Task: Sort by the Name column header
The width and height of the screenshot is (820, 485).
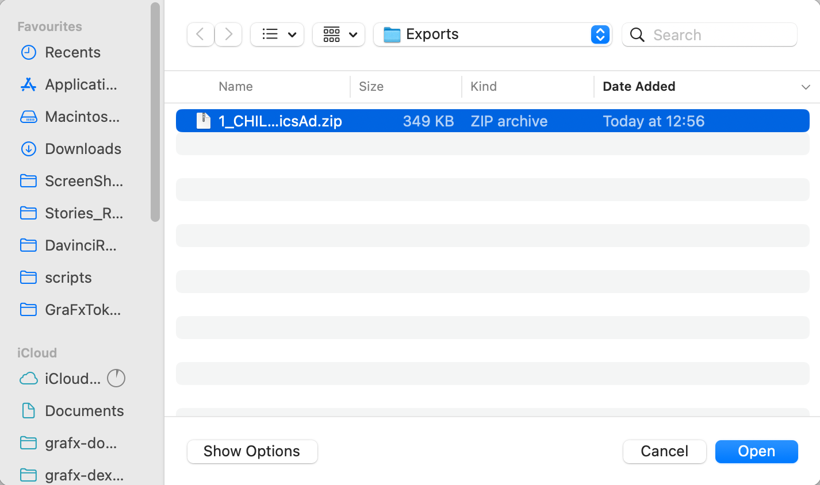Action: click(x=236, y=86)
